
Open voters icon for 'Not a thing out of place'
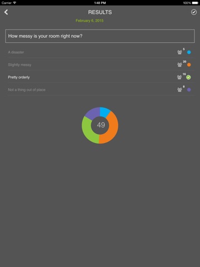(179, 90)
